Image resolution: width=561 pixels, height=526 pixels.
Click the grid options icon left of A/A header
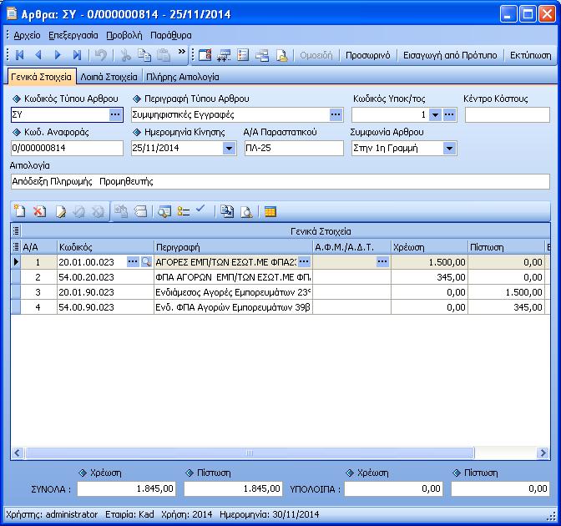click(16, 247)
